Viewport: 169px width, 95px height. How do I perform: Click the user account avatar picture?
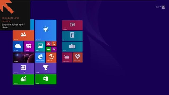[163, 7]
